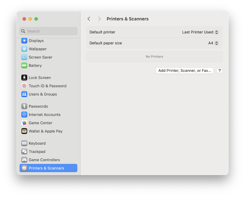
Task: Open the Default printer dropdown
Action: tap(200, 32)
